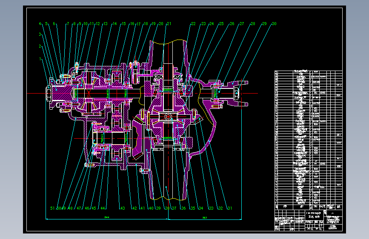369x239 pixels.
Task: Select part callout number 51
Action: pos(52,208)
